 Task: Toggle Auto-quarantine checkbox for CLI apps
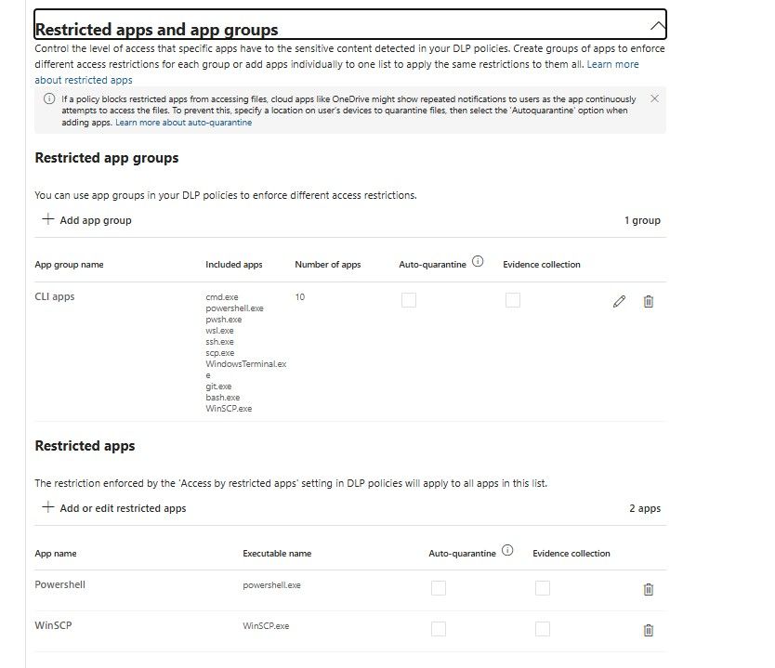tap(409, 300)
